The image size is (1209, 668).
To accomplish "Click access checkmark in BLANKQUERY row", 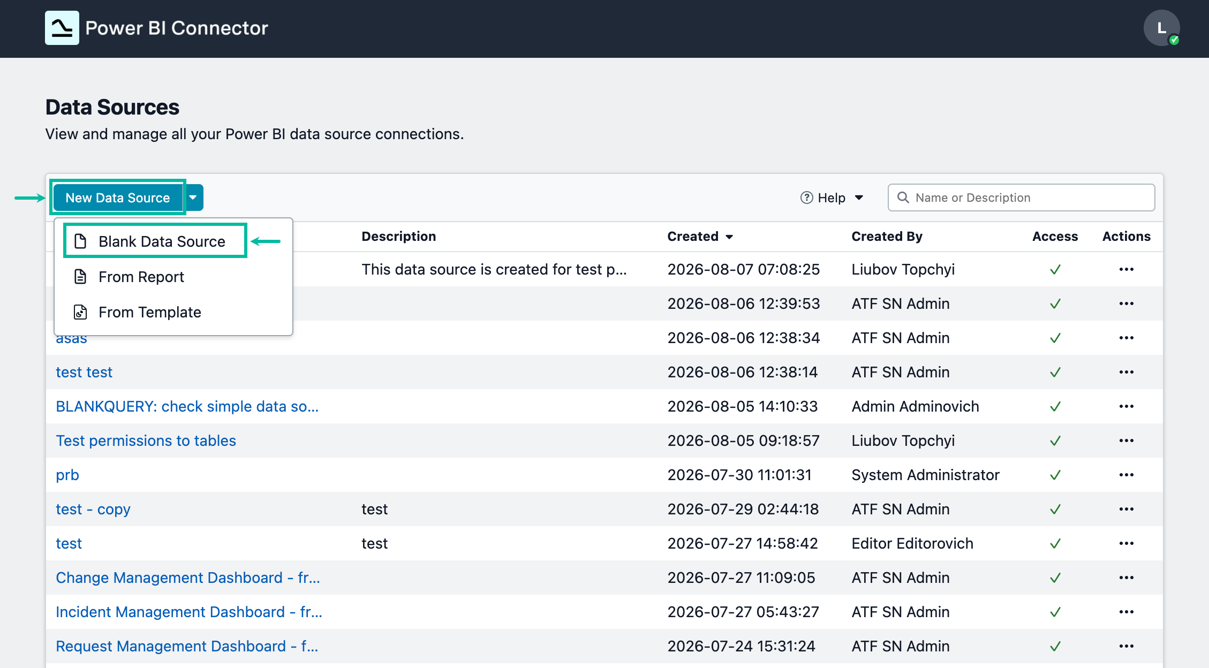I will (1055, 406).
